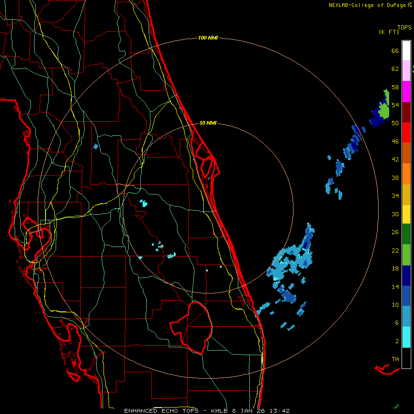Viewport: 414px width, 414px height.
Task: Select the magenta legend swatch
Action: 406,92
